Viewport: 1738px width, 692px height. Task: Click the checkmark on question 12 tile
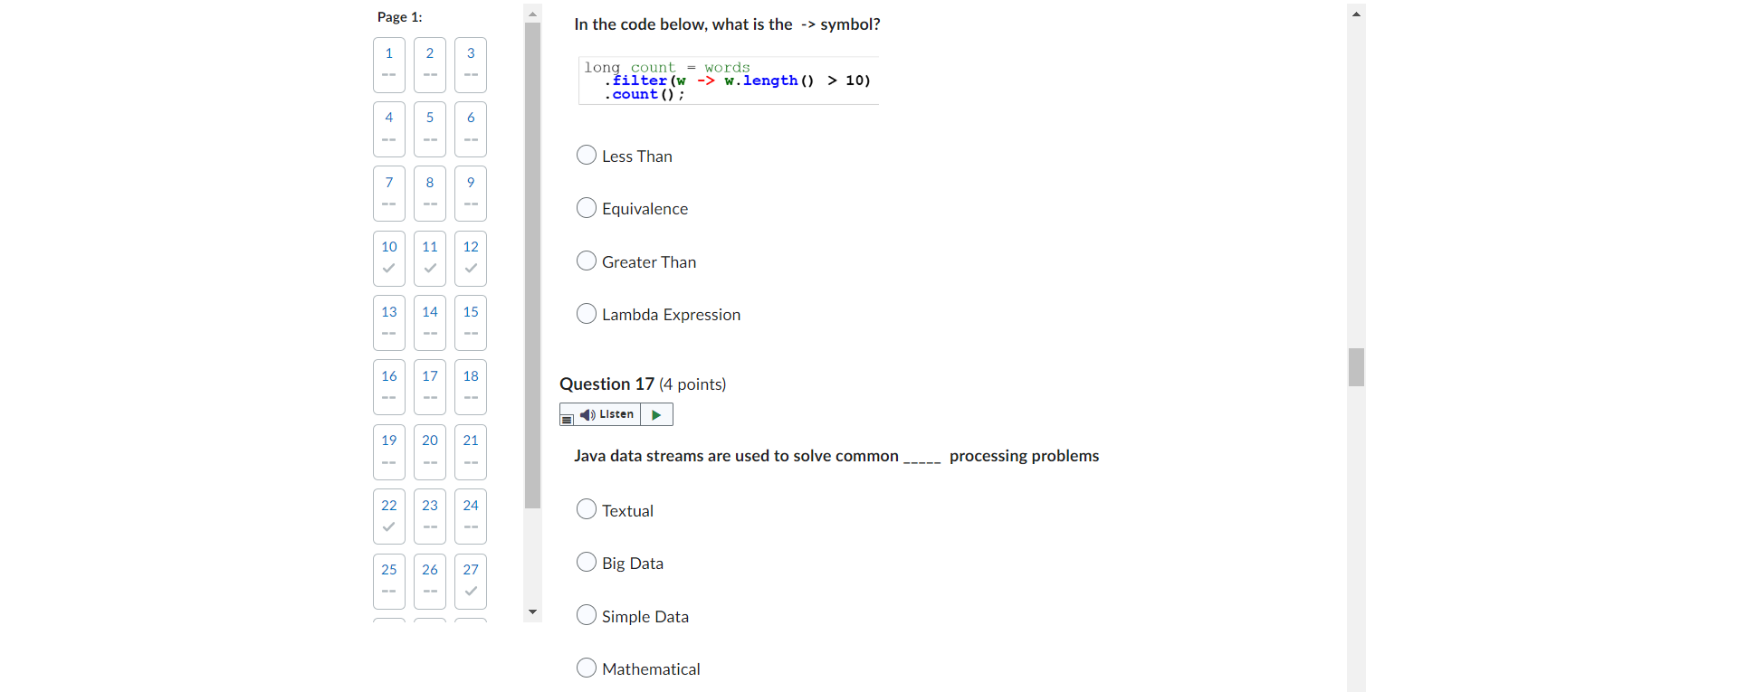470,268
